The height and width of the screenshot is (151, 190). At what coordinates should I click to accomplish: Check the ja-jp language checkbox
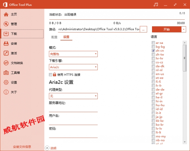coord(153,117)
